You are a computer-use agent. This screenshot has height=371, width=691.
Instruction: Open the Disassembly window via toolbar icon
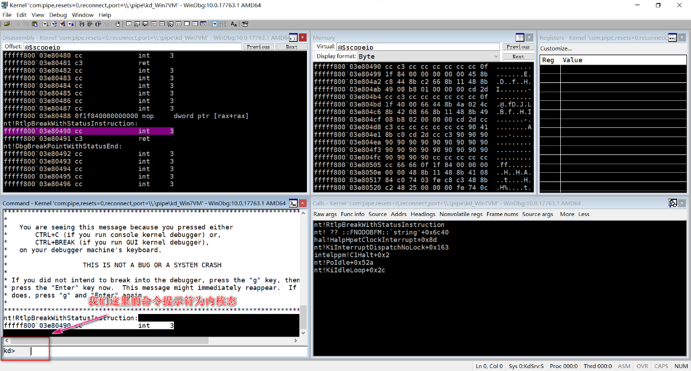(179, 24)
